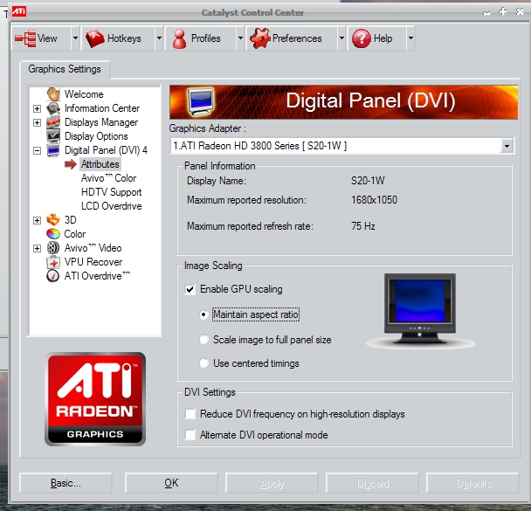The height and width of the screenshot is (511, 531).
Task: Click the Maximum reported refresh rate label
Action: click(x=250, y=226)
